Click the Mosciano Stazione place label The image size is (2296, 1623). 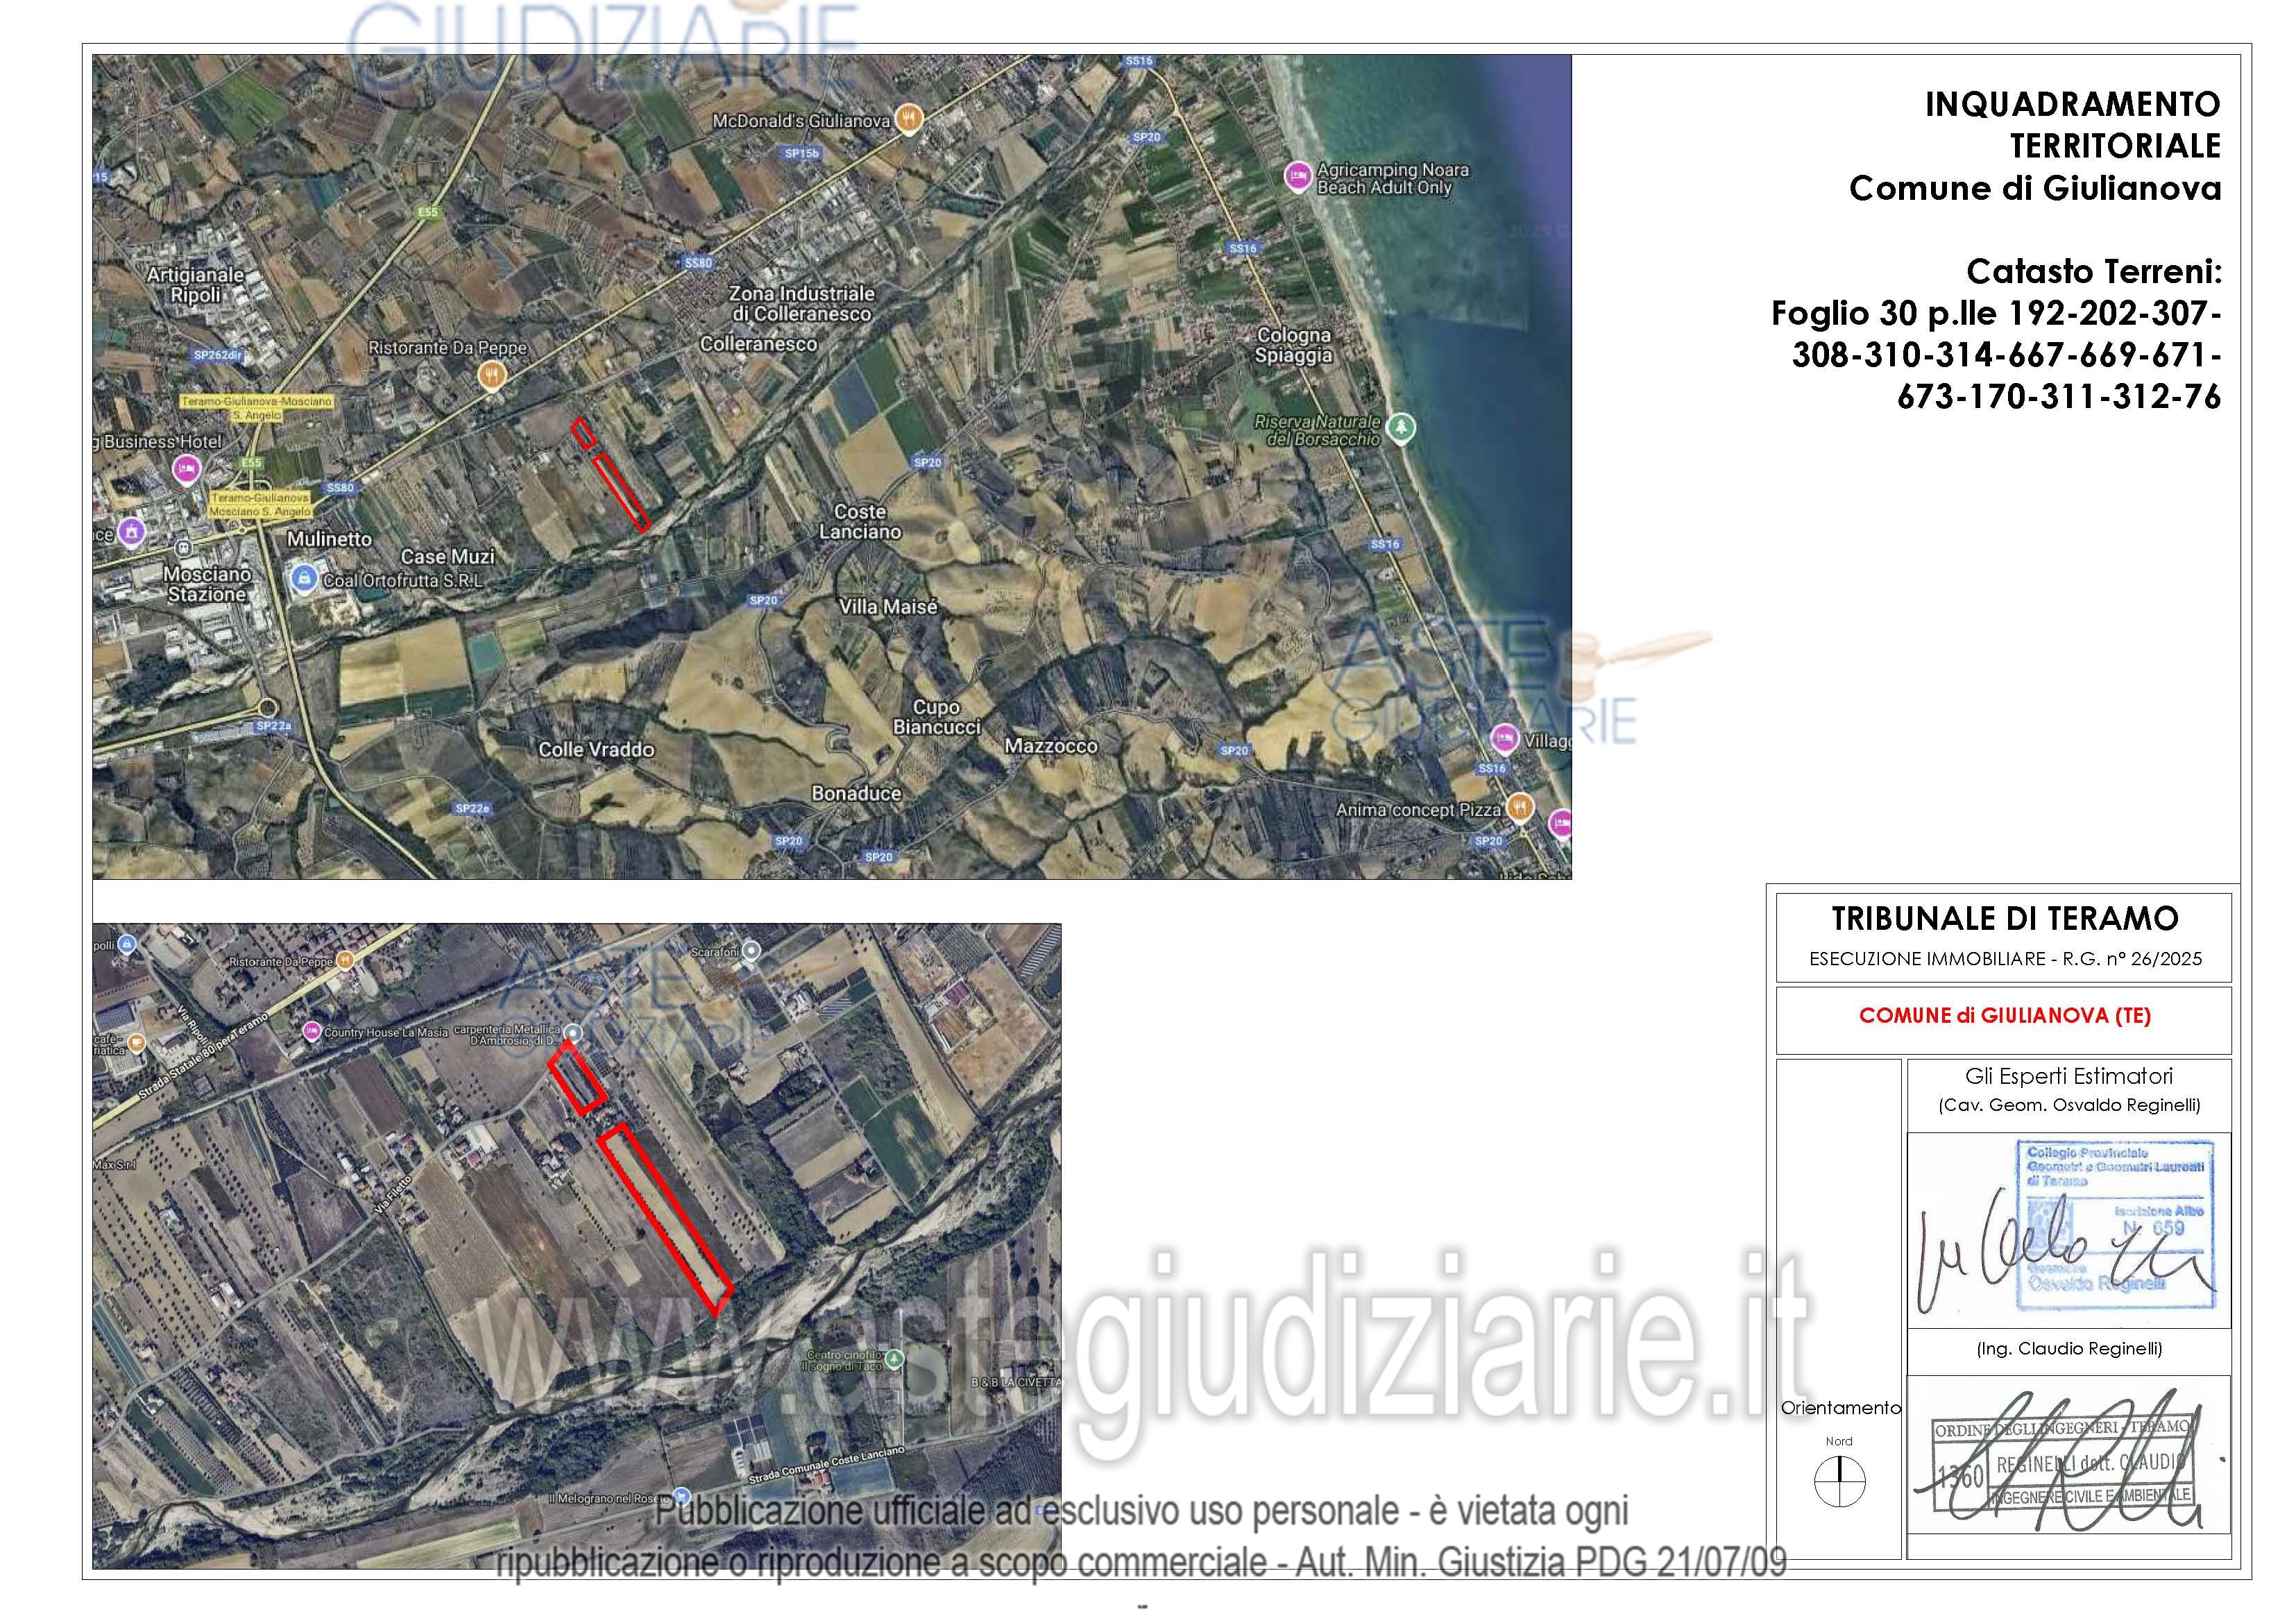207,584
